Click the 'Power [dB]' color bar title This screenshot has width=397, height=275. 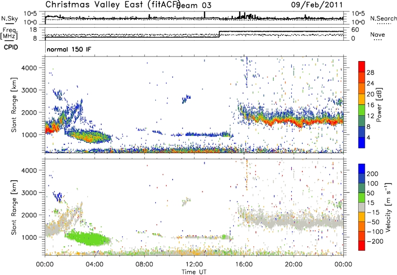[x=379, y=105]
